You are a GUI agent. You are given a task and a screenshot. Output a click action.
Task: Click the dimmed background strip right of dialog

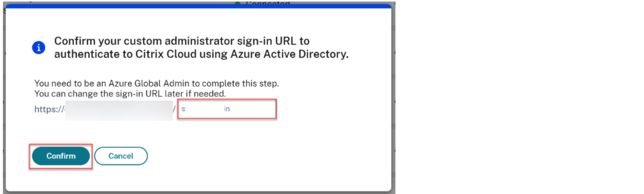point(393,109)
